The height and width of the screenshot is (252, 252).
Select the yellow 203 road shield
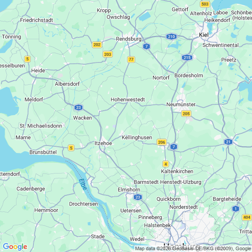[107, 54]
